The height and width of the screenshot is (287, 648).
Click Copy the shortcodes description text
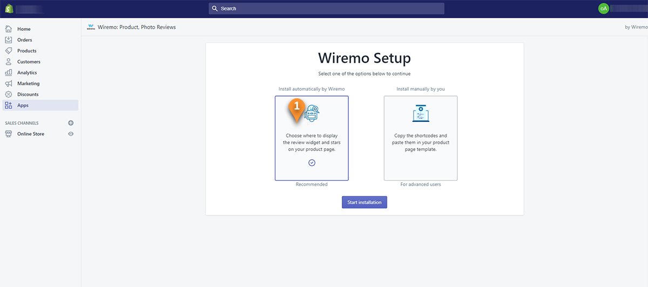[x=421, y=142]
